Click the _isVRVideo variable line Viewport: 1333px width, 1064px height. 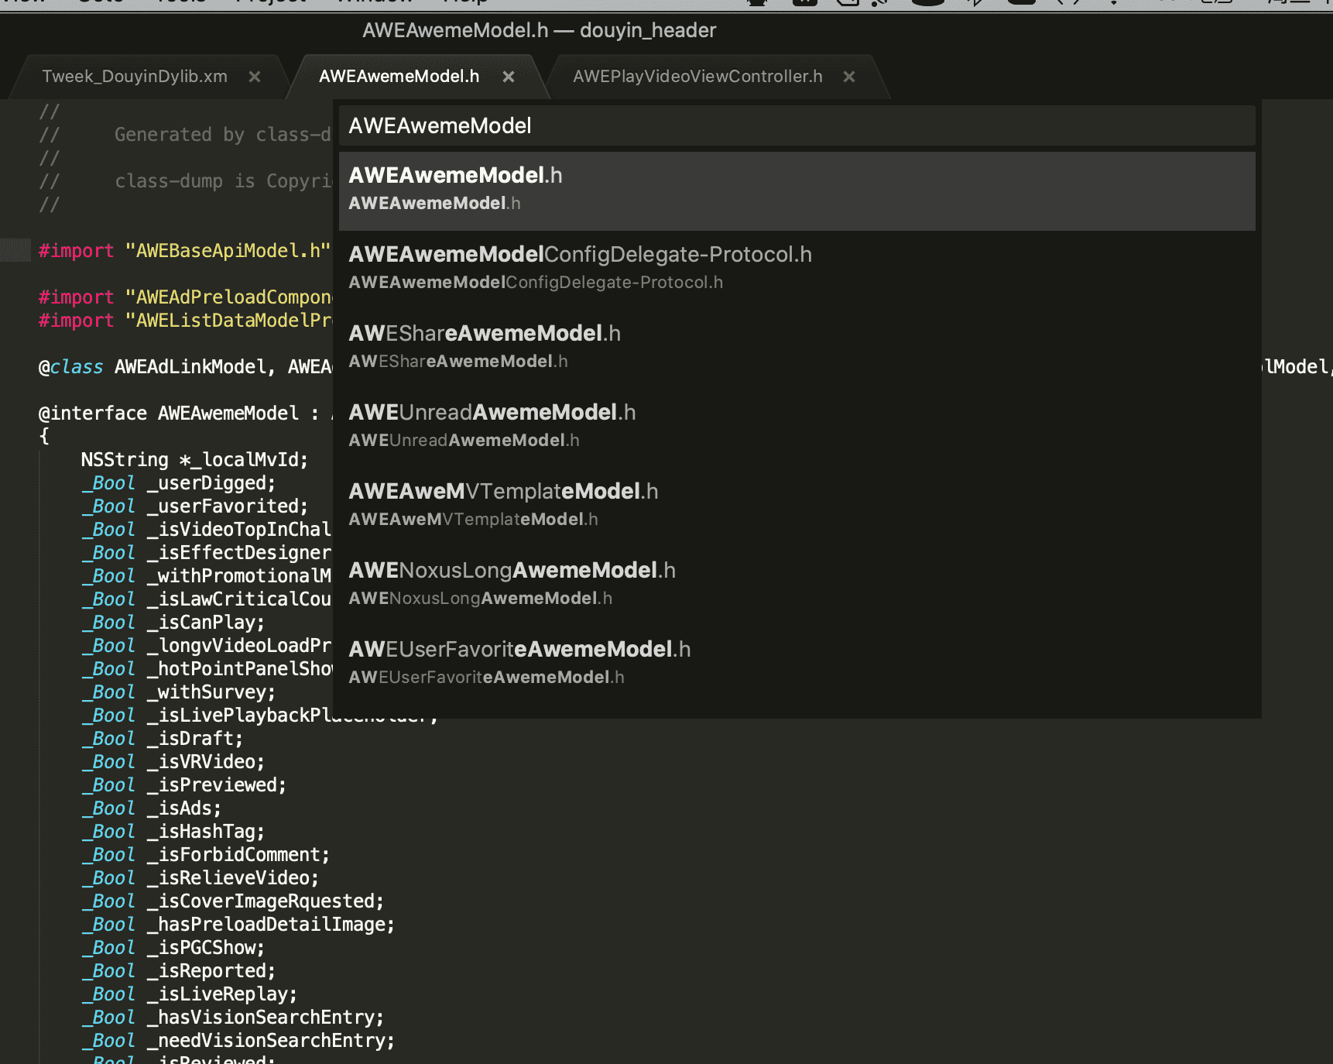[x=173, y=762]
